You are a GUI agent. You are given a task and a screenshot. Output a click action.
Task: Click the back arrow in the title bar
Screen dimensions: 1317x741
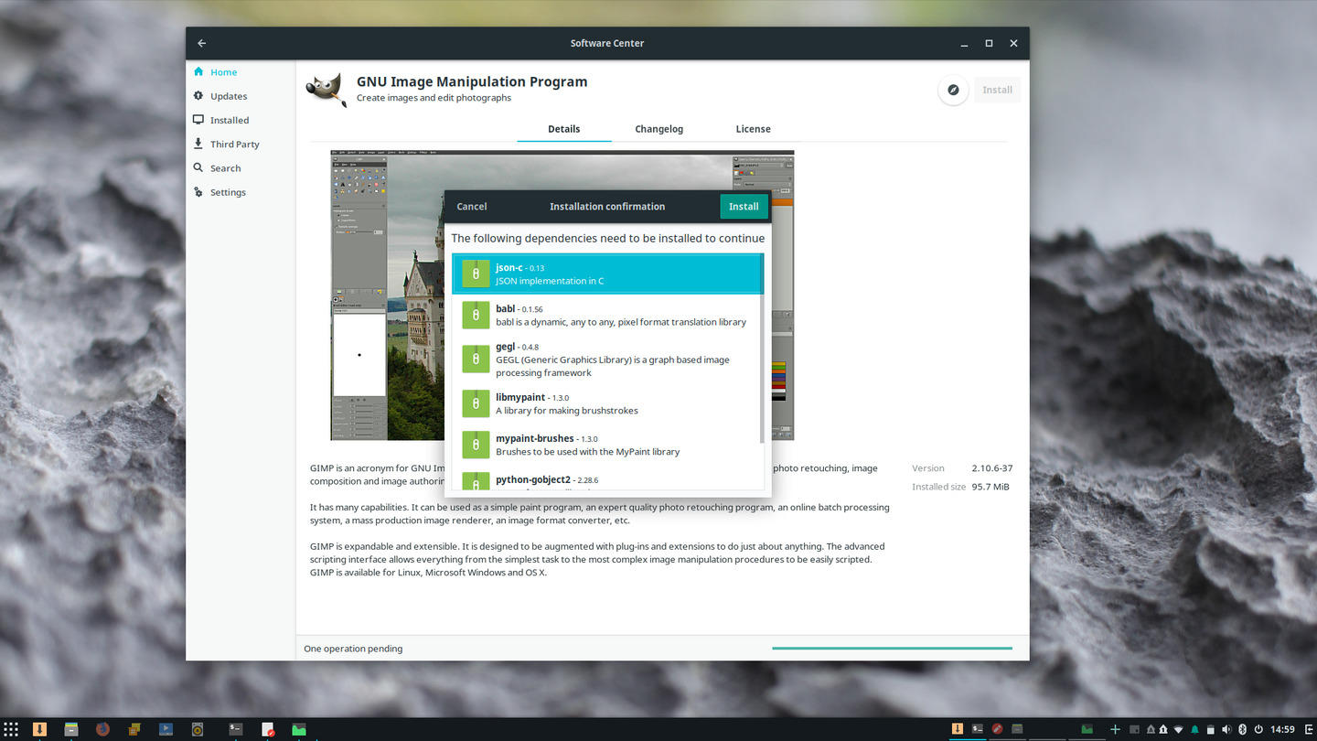tap(202, 43)
